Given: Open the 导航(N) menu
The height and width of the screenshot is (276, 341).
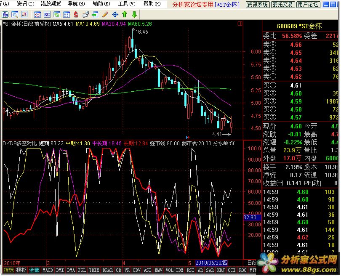Looking at the screenshot, I should (76, 4).
